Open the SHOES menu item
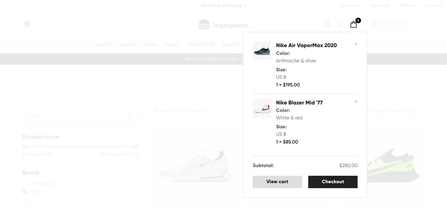Screen dimensions: 447x208 pyautogui.click(x=172, y=45)
